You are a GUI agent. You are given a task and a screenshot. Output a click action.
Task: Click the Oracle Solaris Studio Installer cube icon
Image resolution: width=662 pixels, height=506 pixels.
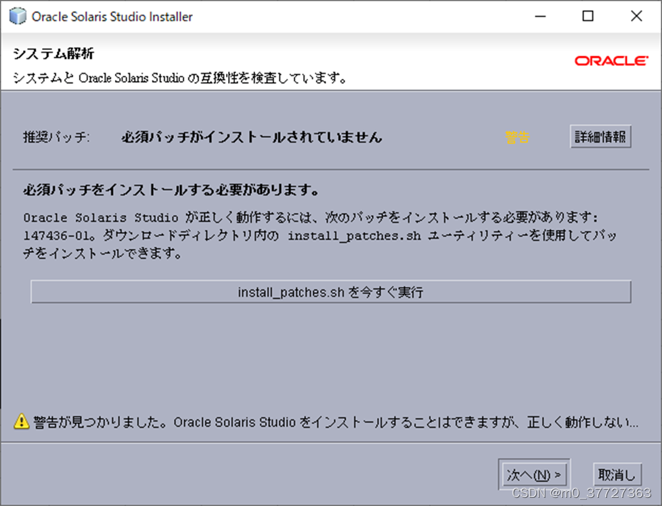click(x=17, y=16)
